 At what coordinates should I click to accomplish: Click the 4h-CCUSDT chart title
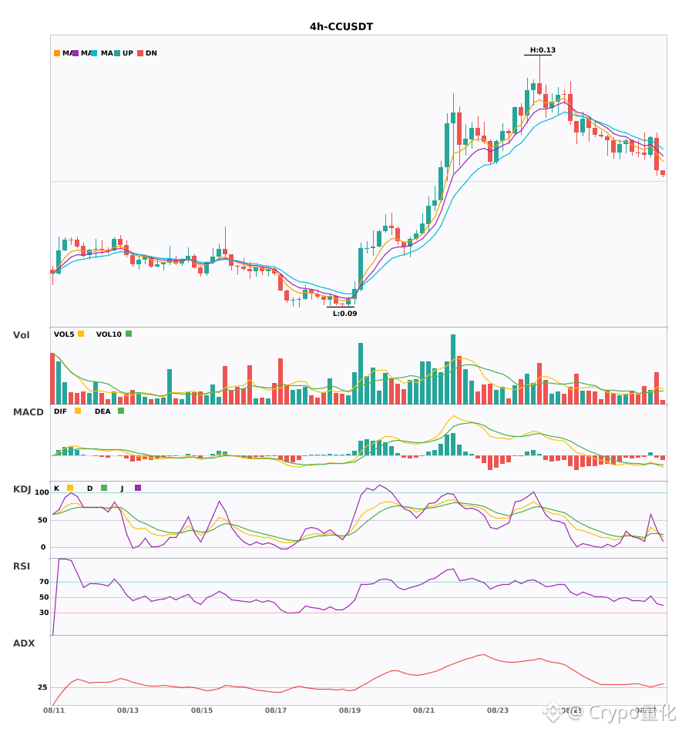(341, 27)
